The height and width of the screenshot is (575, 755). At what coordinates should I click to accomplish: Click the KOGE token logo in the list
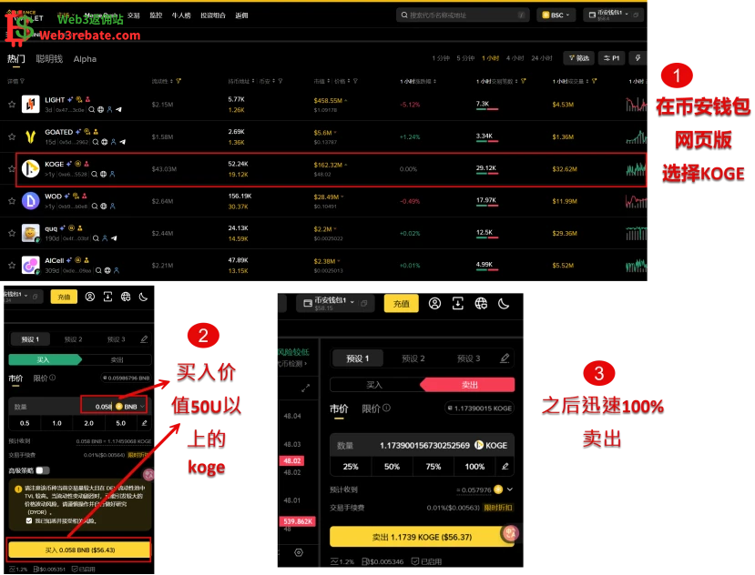pyautogui.click(x=30, y=169)
